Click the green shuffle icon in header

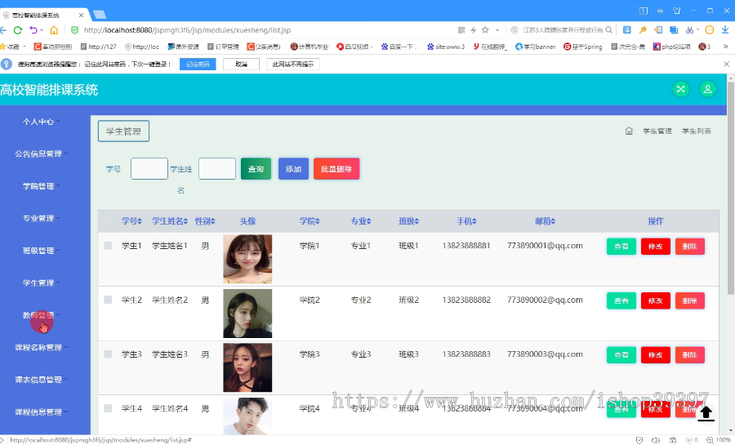(680, 89)
